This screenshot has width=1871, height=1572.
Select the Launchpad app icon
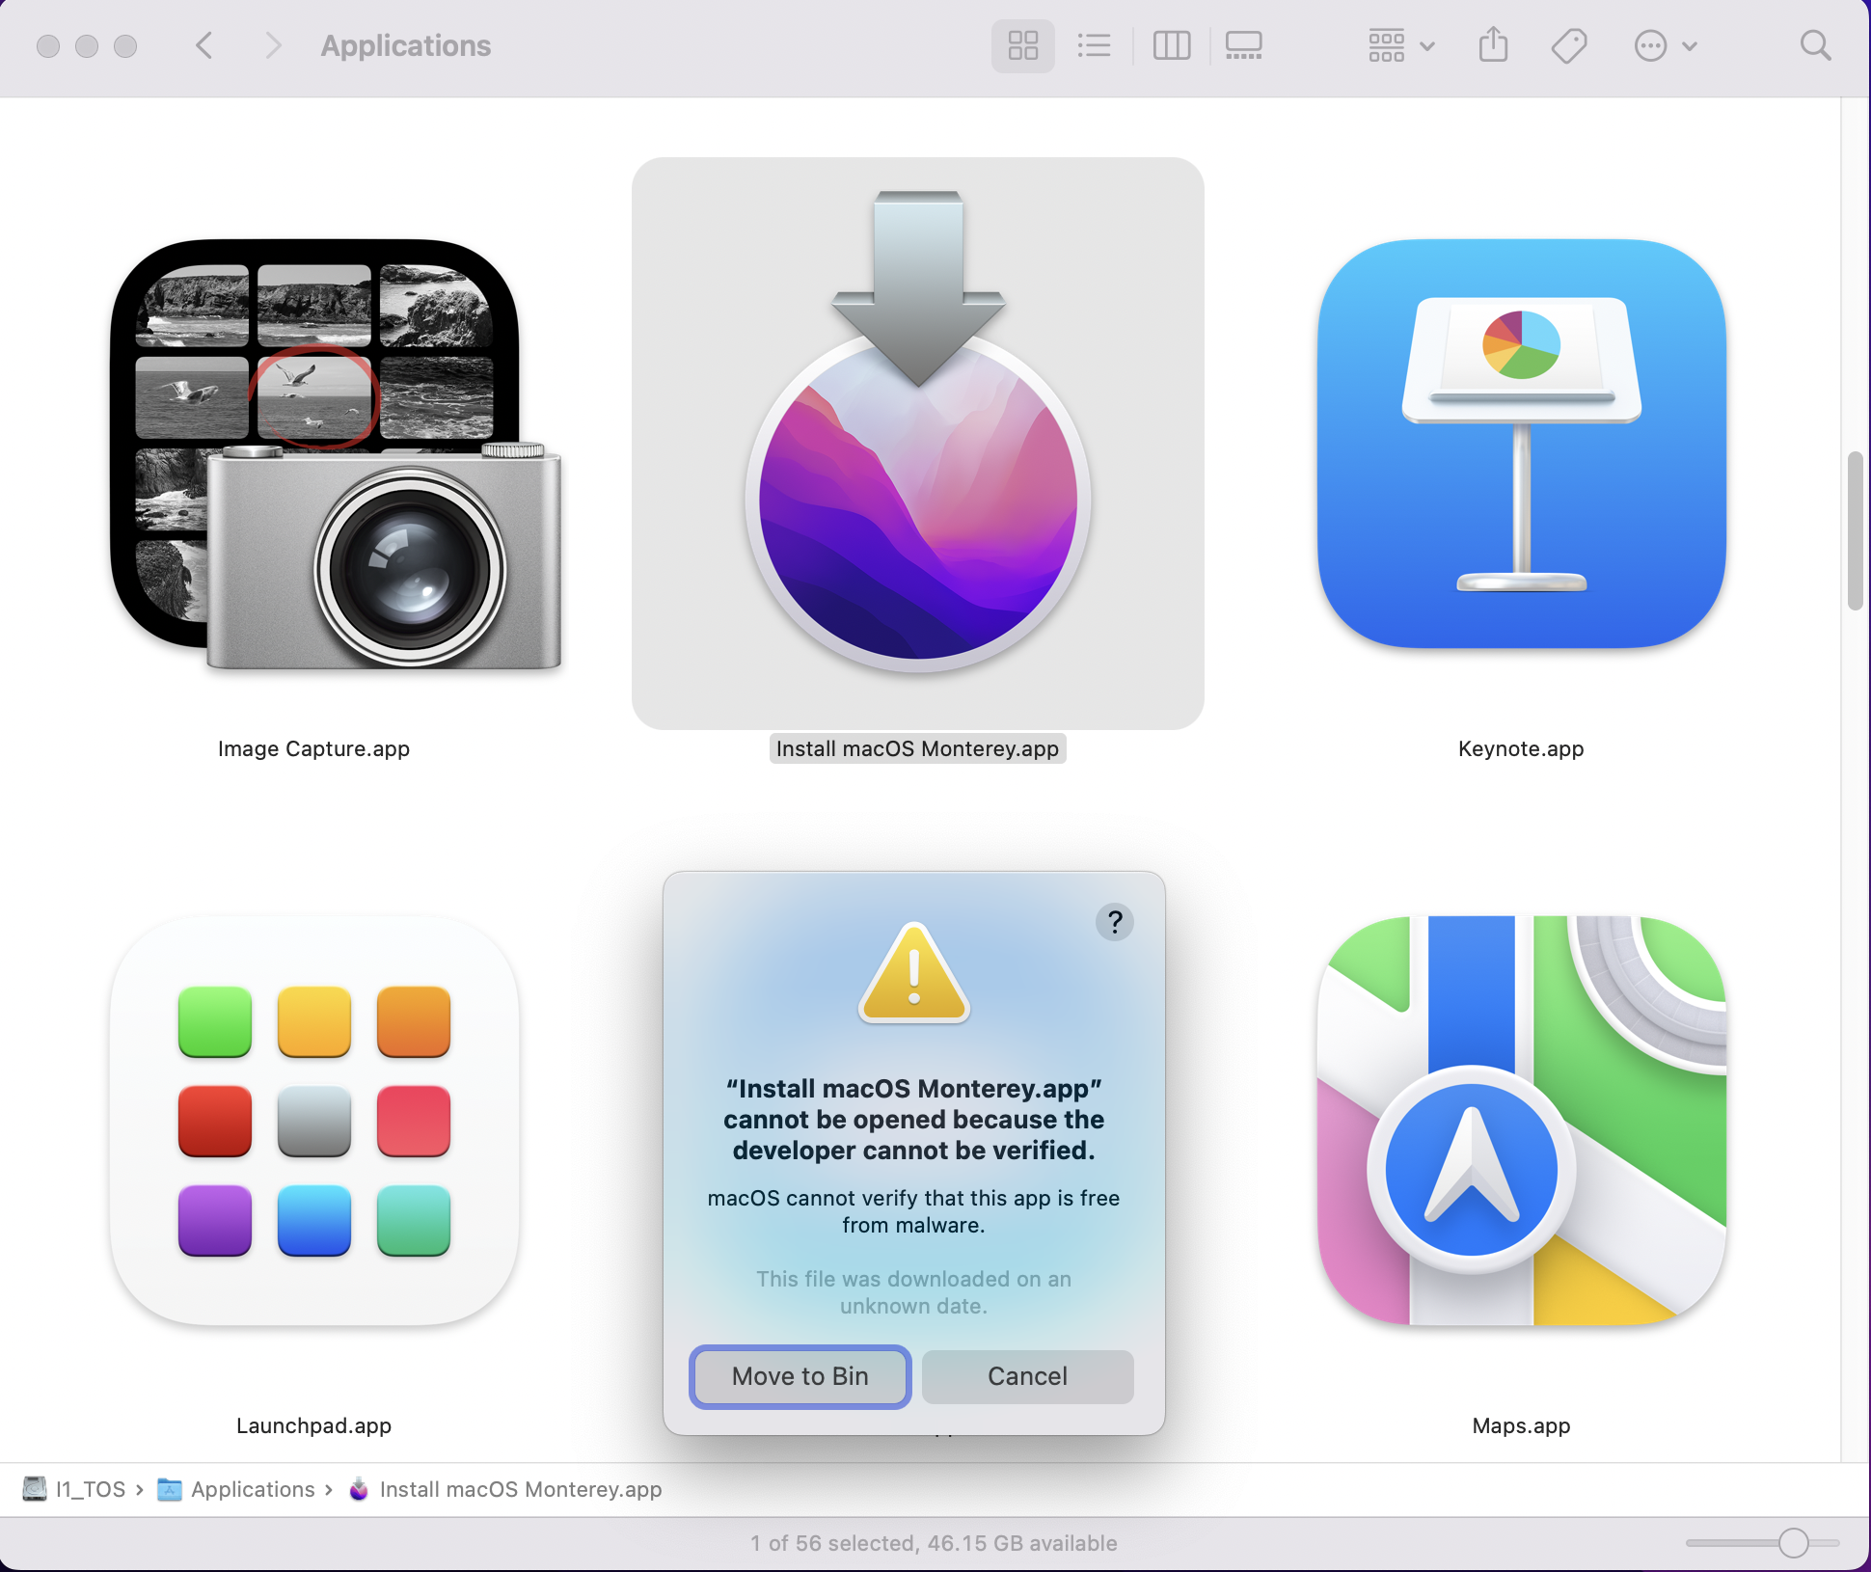click(x=314, y=1121)
